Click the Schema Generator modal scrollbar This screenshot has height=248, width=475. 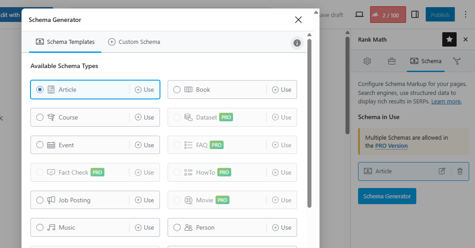(309, 121)
